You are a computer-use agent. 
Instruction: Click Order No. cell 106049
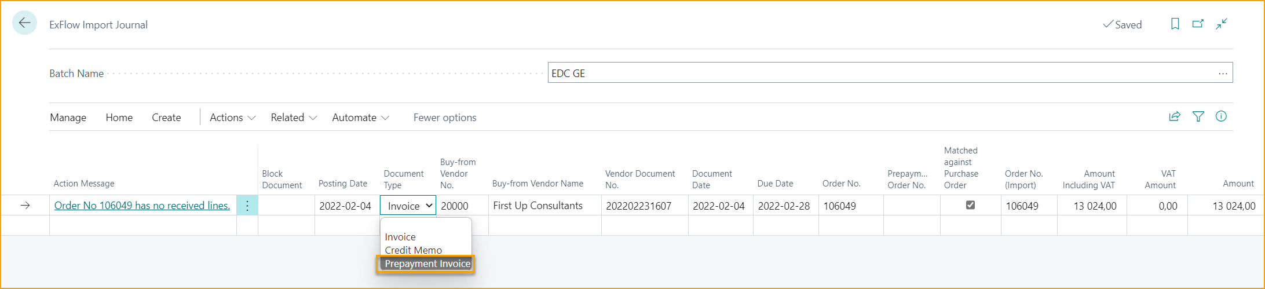(x=851, y=206)
